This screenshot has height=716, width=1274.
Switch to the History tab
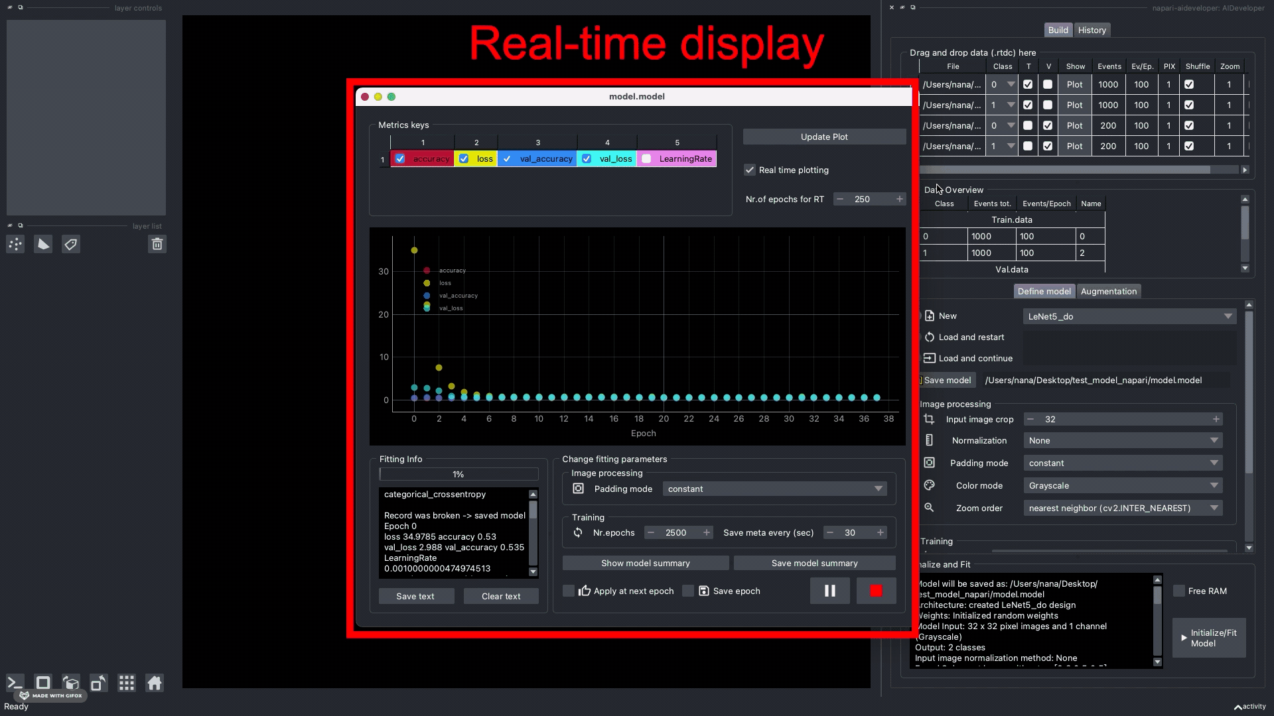[1092, 30]
